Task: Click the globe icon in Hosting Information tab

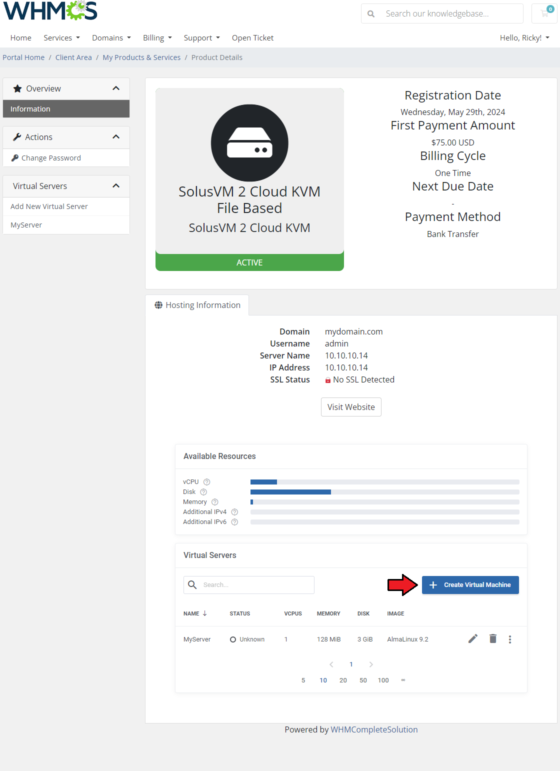Action: [x=158, y=305]
